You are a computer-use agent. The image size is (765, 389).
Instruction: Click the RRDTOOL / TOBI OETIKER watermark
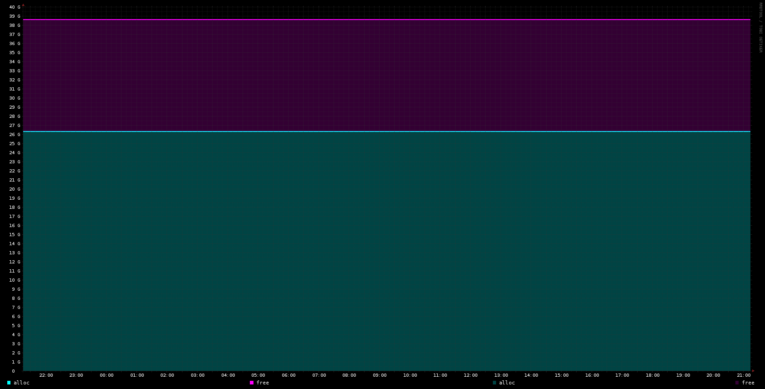[760, 27]
